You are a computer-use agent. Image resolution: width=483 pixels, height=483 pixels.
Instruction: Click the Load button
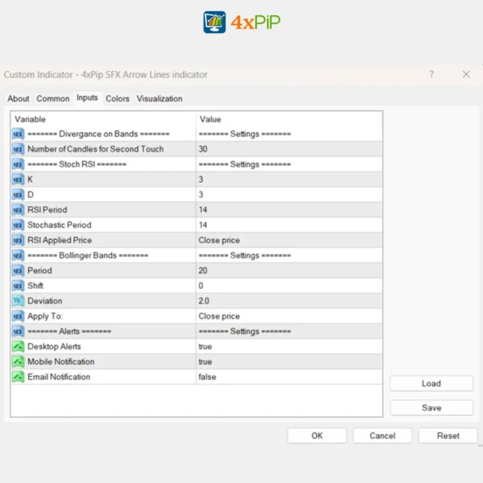tap(431, 384)
